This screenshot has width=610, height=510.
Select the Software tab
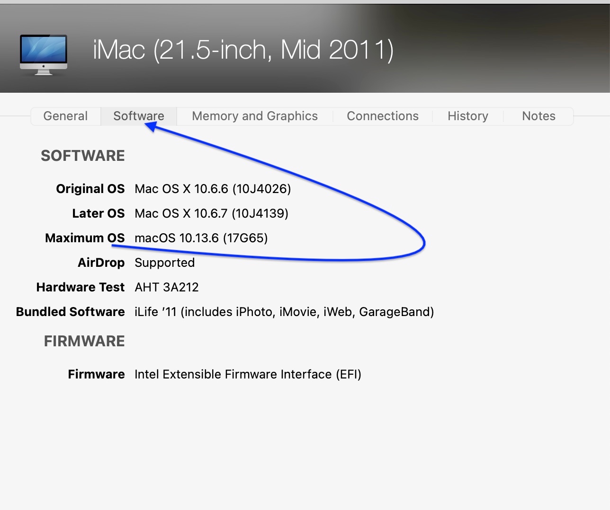coord(139,116)
